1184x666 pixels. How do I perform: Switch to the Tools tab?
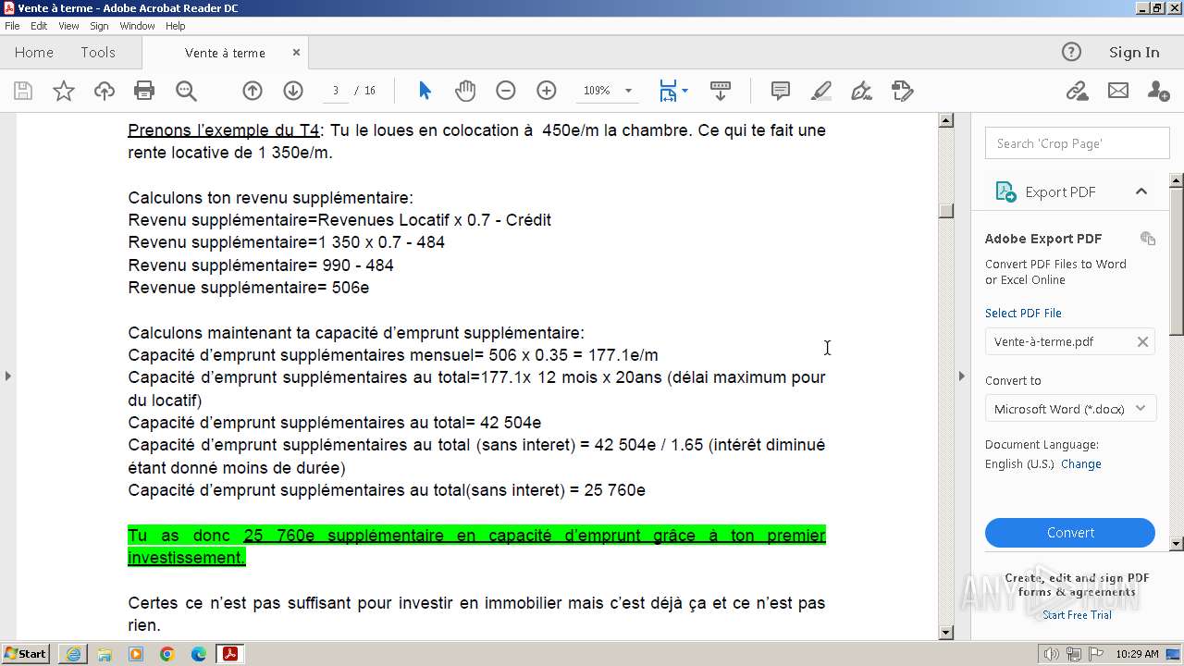tap(98, 53)
